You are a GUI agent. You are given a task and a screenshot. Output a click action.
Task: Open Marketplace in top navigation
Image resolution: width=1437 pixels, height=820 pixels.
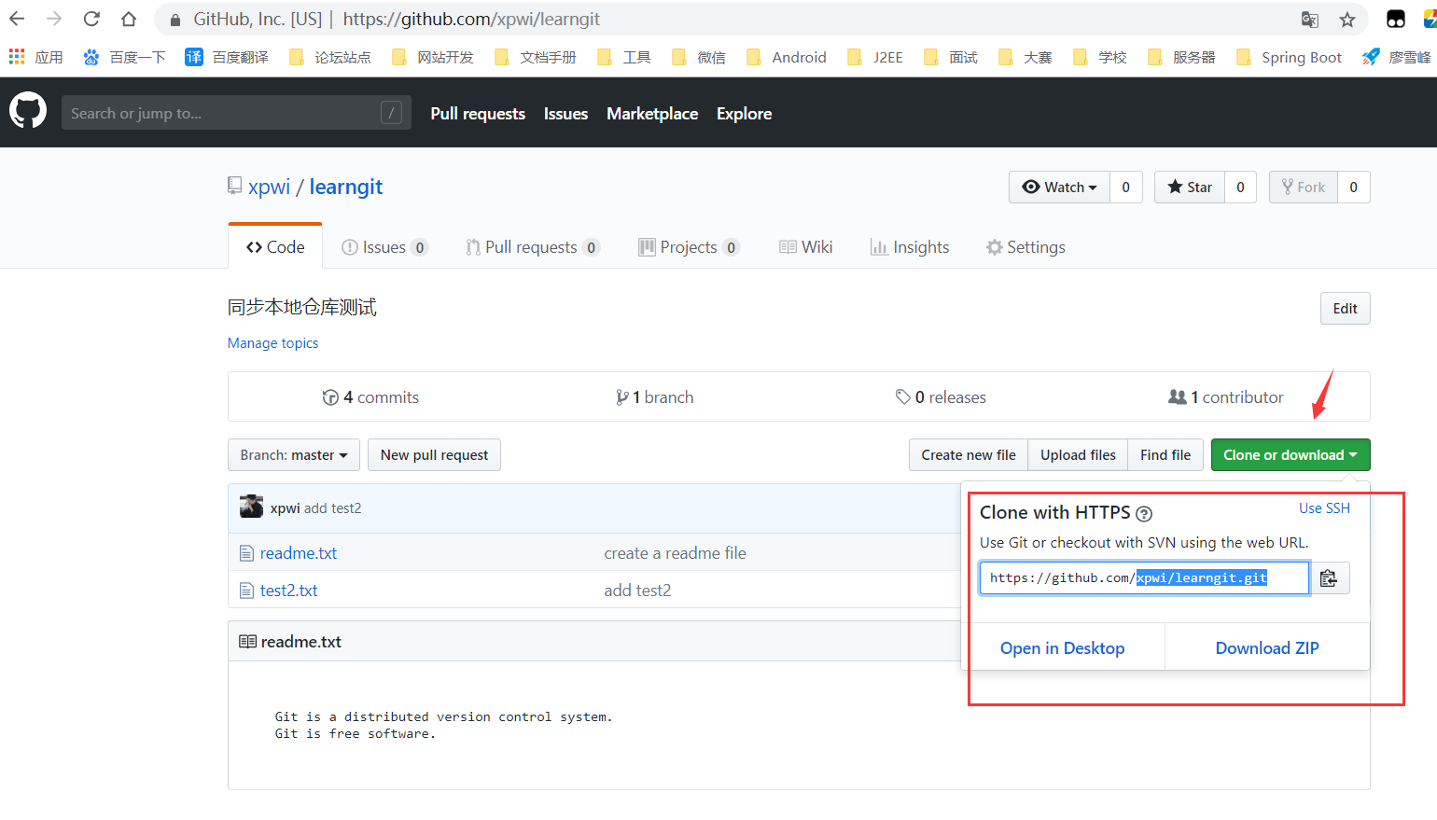point(652,113)
